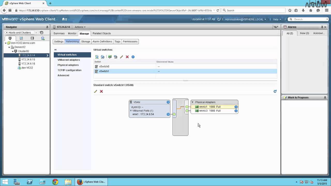Show New (0) alarms tab

(304, 33)
